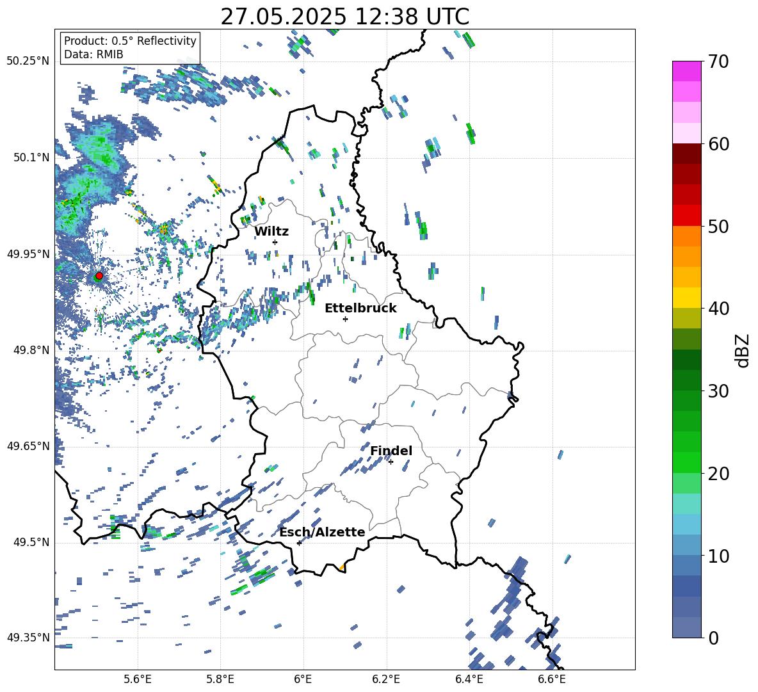Click the cyan colorbar segment near 15
Screen dimensions: 758x692
(687, 504)
